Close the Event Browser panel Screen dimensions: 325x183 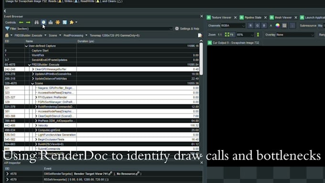point(202,16)
